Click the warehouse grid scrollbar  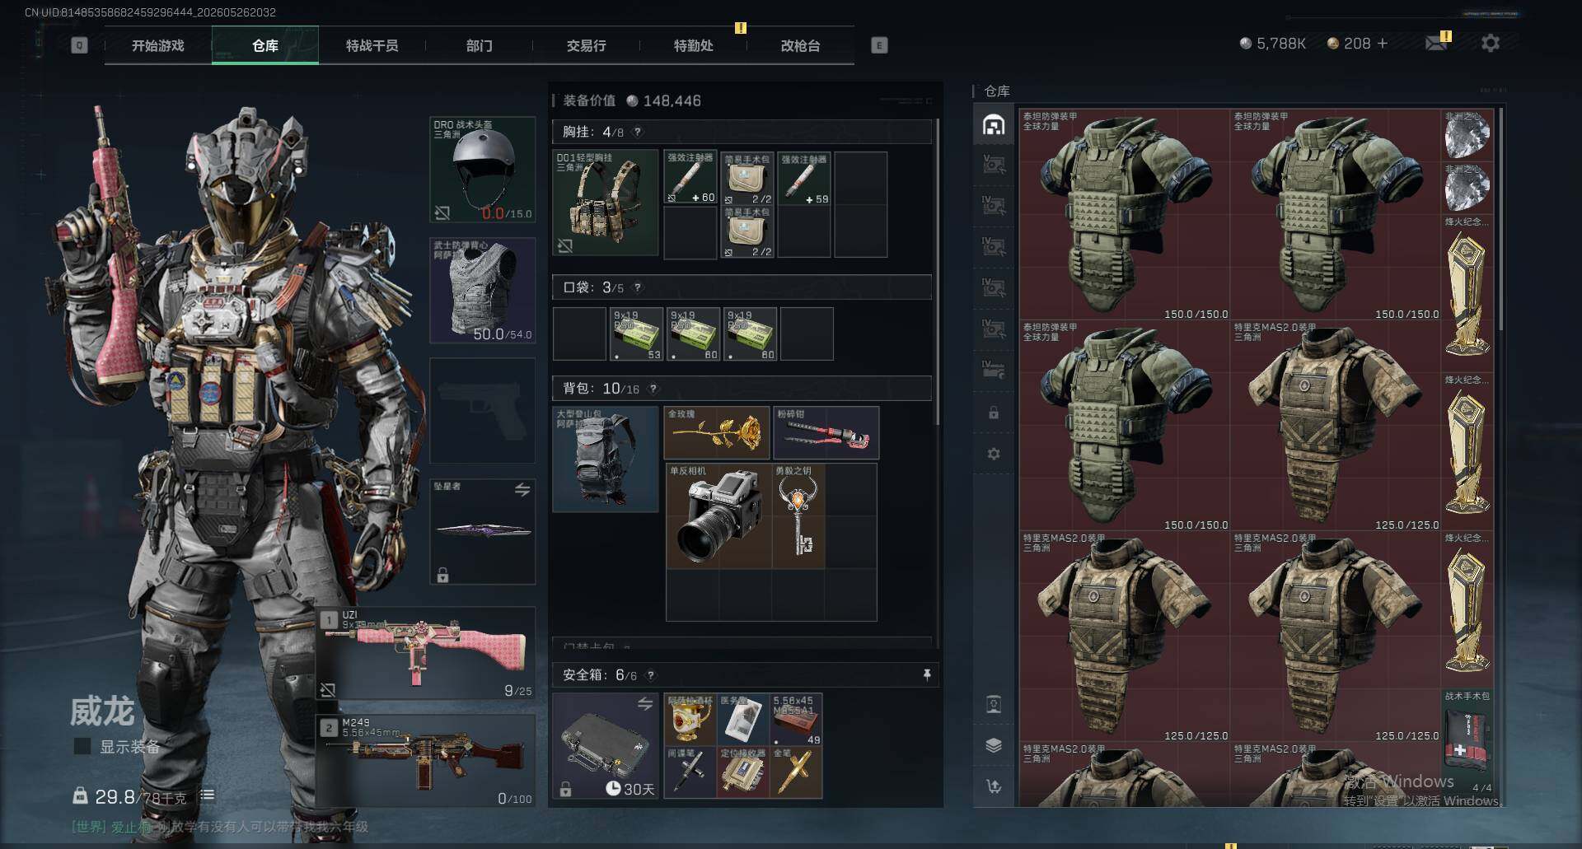[x=1501, y=218]
